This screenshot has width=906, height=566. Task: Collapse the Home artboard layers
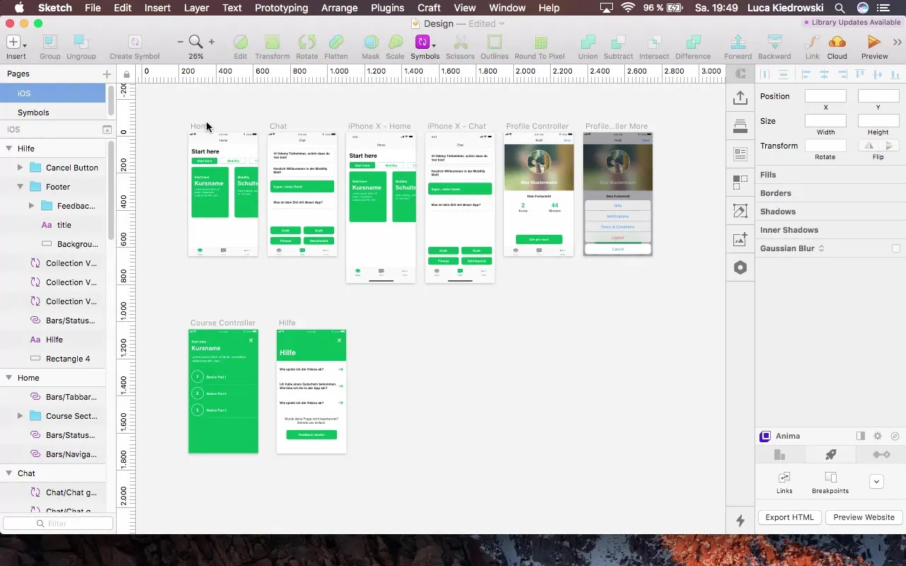pyautogui.click(x=9, y=378)
